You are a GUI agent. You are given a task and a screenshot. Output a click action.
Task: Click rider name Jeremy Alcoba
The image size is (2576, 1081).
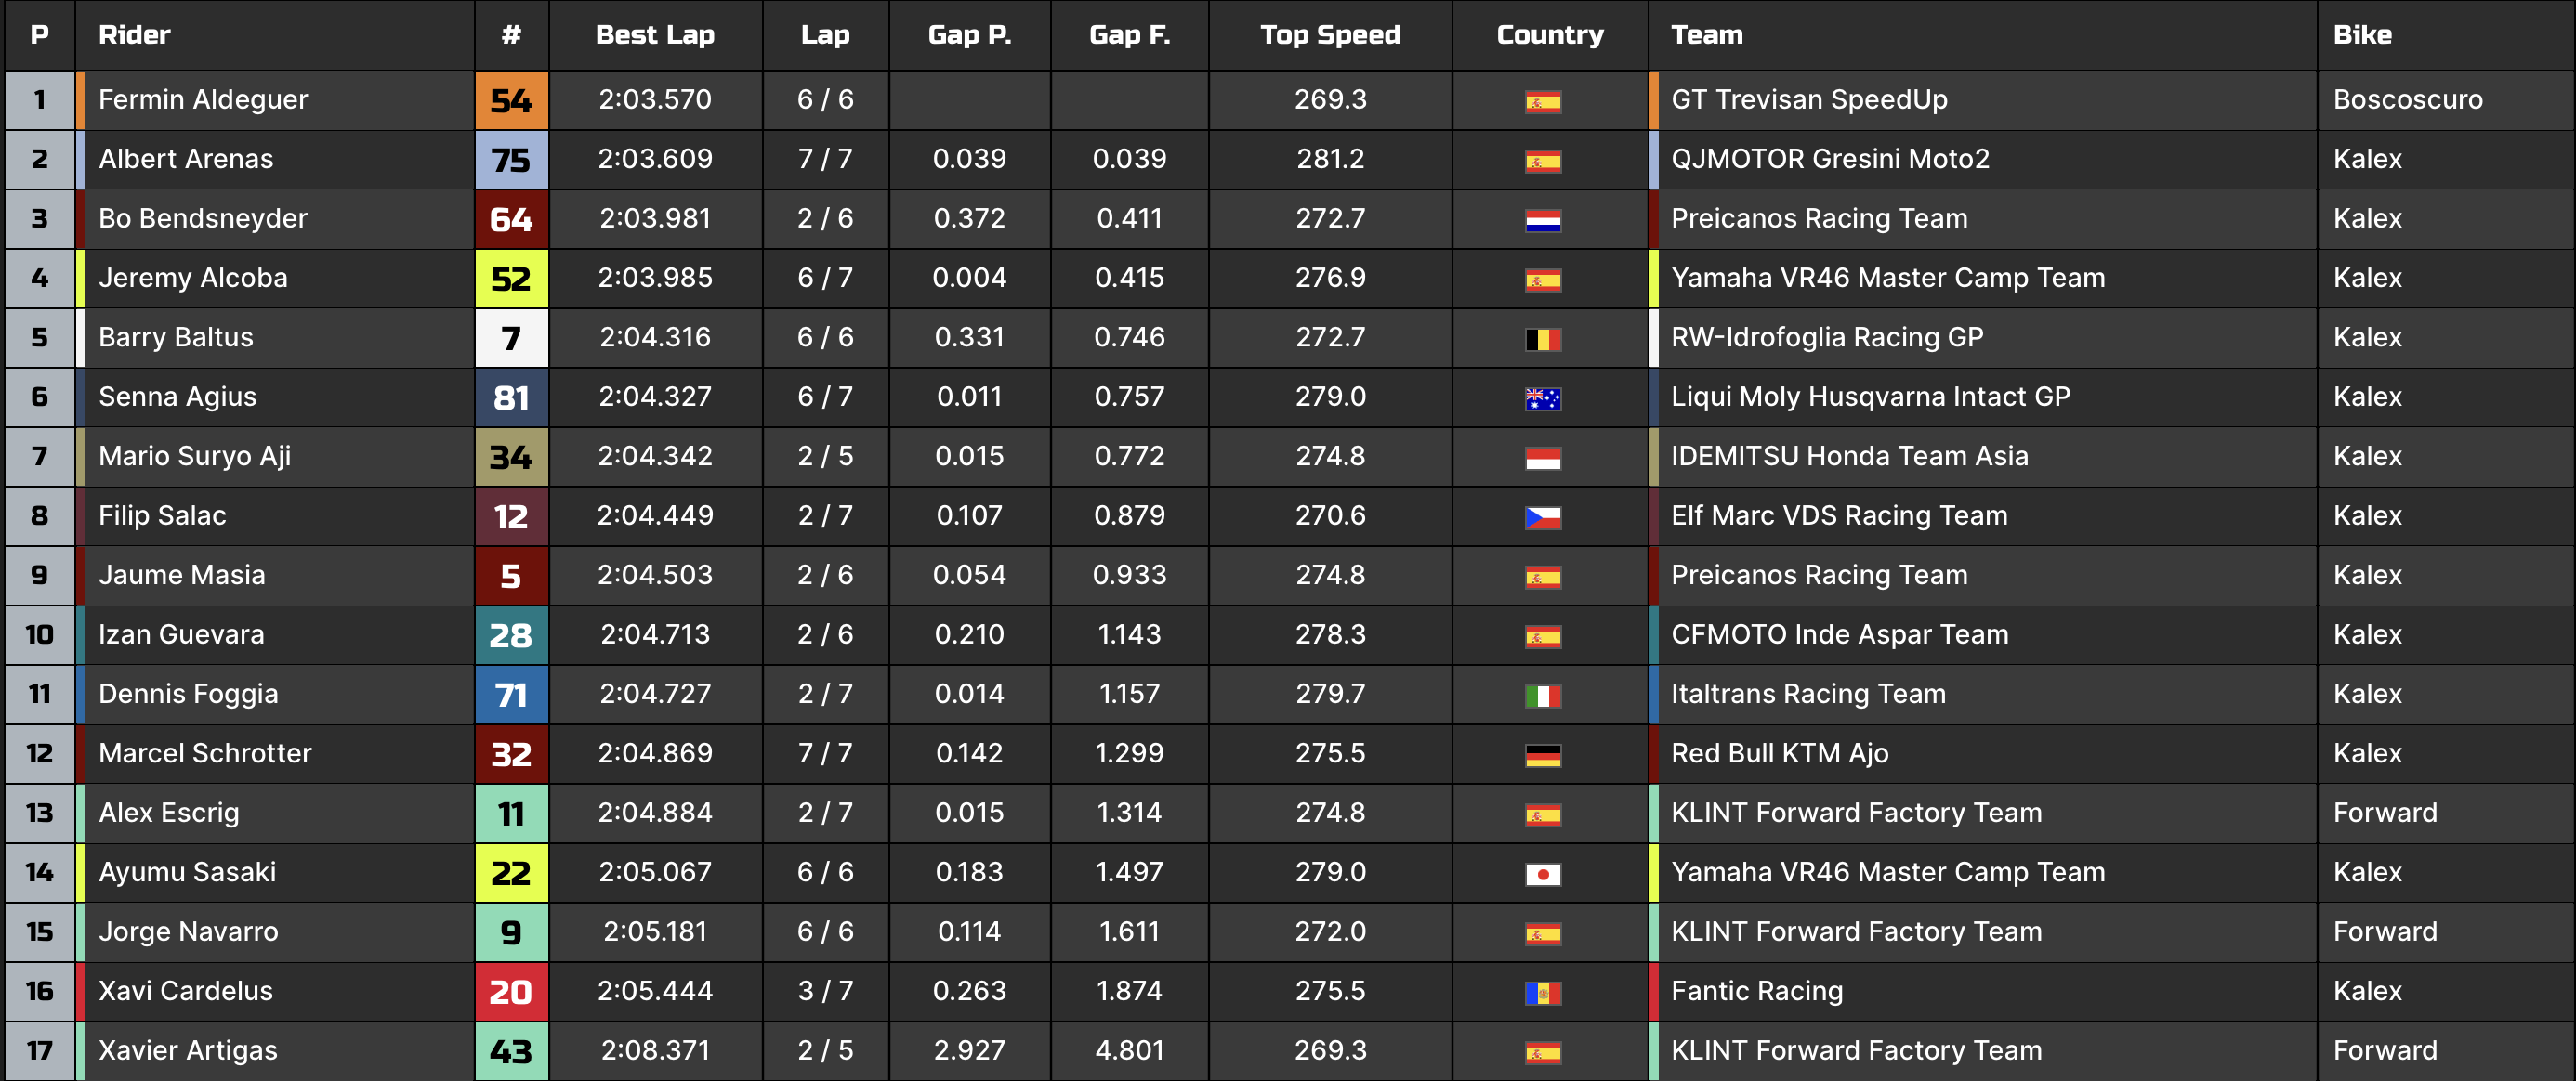[193, 278]
